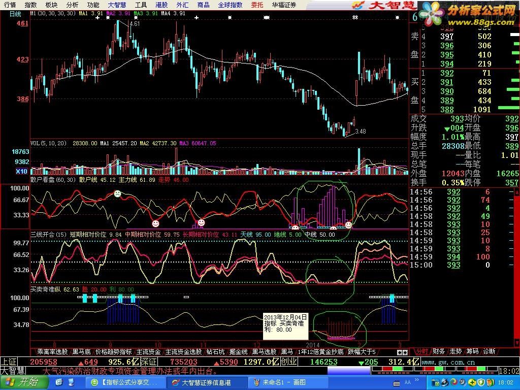Select the 黑马底 indicator tab
The image size is (520, 390).
pyautogui.click(x=82, y=351)
